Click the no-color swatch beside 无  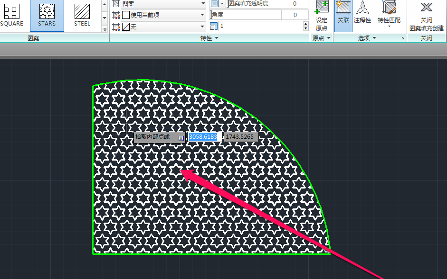(x=126, y=27)
